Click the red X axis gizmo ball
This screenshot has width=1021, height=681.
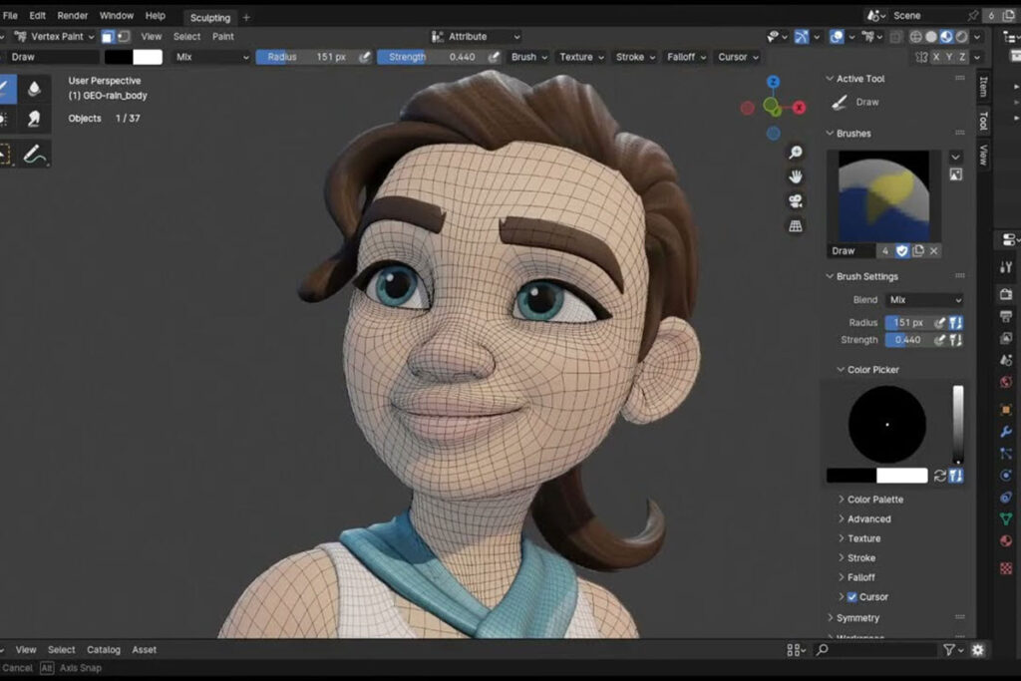coord(799,108)
